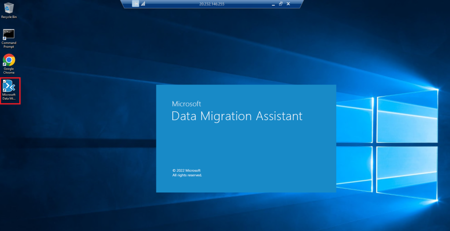Select the Command Prompt shortcut icon
The image size is (450, 231).
(x=9, y=39)
